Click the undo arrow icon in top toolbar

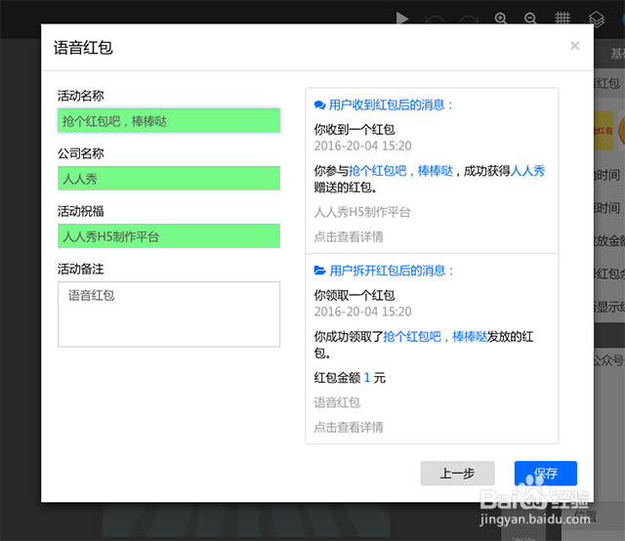pyautogui.click(x=434, y=20)
